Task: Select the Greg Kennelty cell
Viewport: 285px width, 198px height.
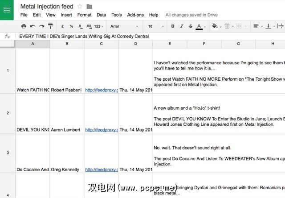Action: coord(67,153)
